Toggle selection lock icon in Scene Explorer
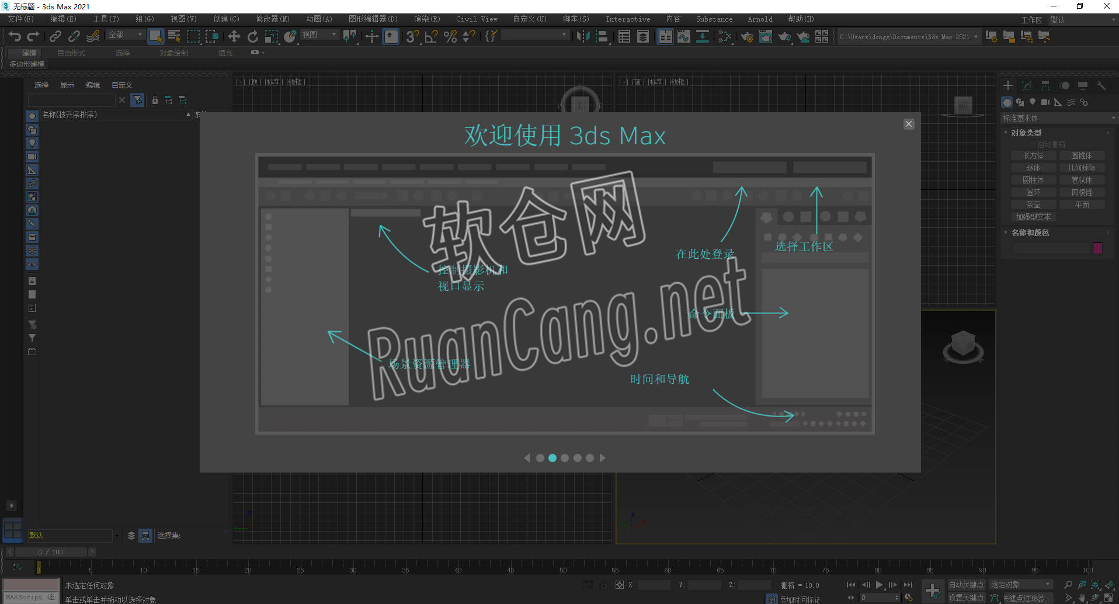This screenshot has height=604, width=1119. [x=155, y=100]
